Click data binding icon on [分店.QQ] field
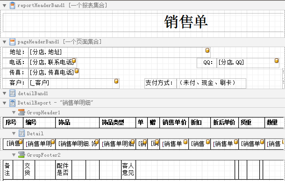This screenshot has height=181, width=285. point(277,61)
